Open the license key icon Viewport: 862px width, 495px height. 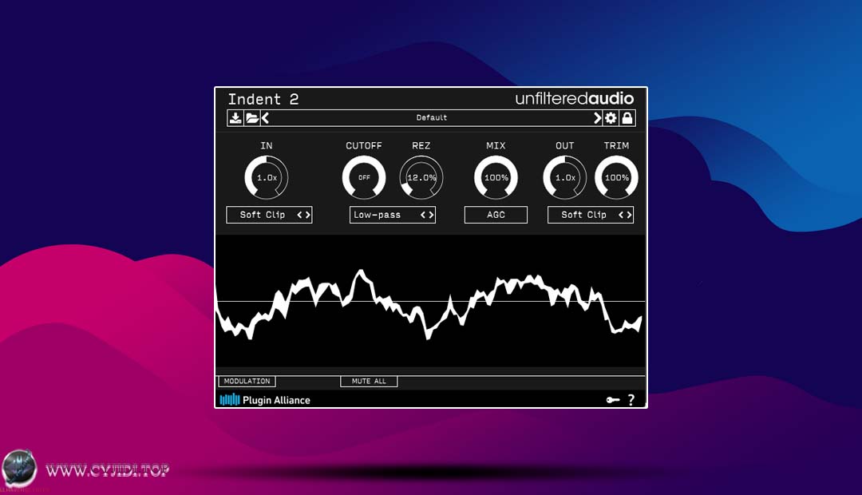(613, 400)
